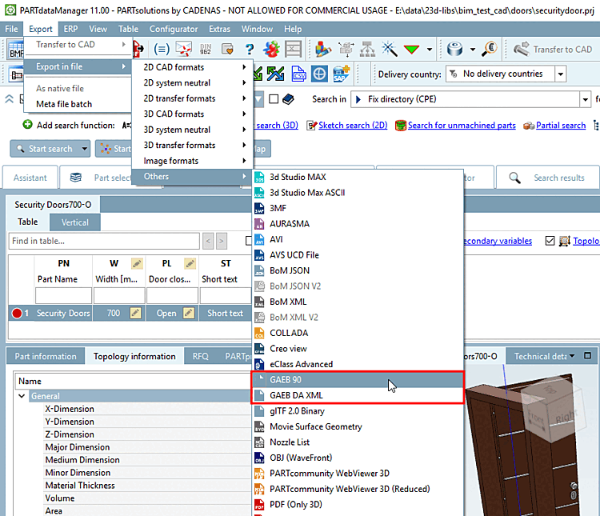The width and height of the screenshot is (600, 516).
Task: Open the Delivery country dropdown
Action: click(560, 74)
